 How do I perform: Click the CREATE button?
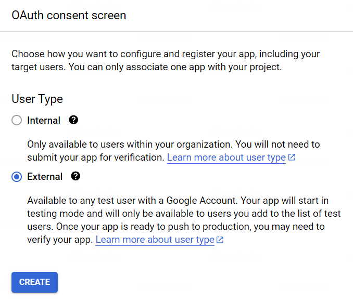tap(35, 282)
